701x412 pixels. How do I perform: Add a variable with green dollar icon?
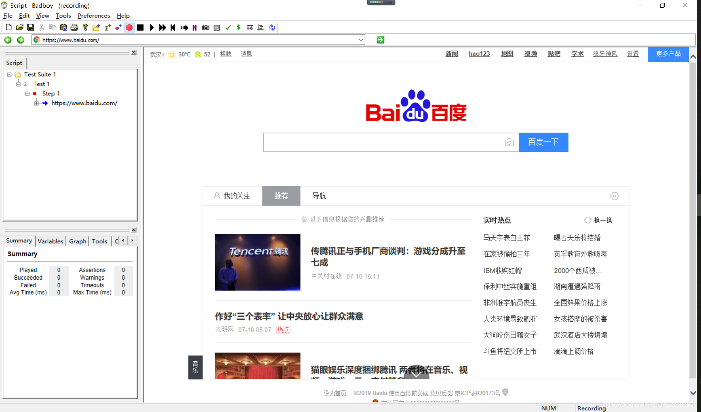pyautogui.click(x=239, y=27)
